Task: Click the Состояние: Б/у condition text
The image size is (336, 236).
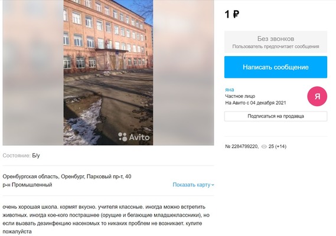Action: [x=21, y=156]
